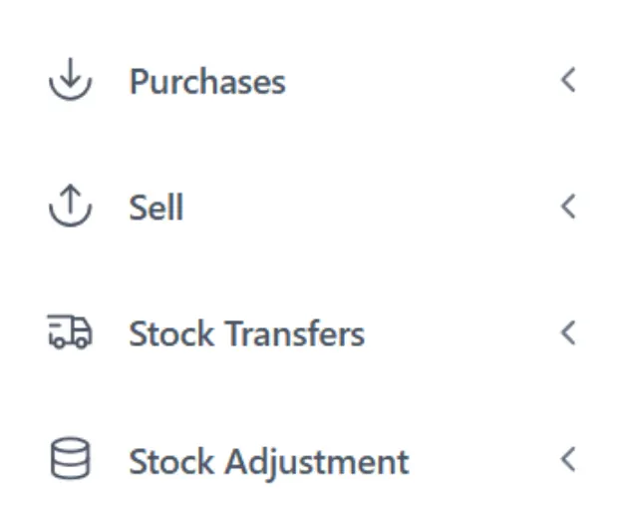Screen dimensions: 628x531
Task: Expand the Purchases submenu using its chevron
Action: point(568,81)
